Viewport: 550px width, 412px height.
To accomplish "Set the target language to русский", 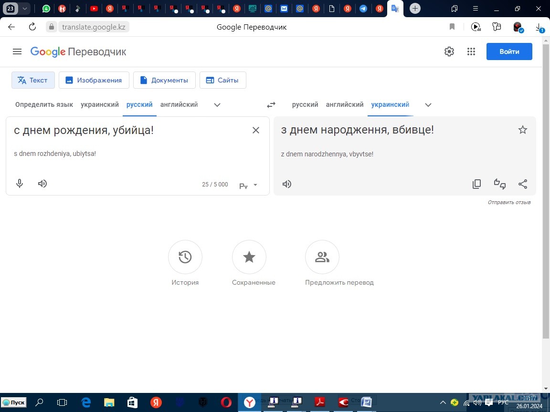I will tap(305, 104).
